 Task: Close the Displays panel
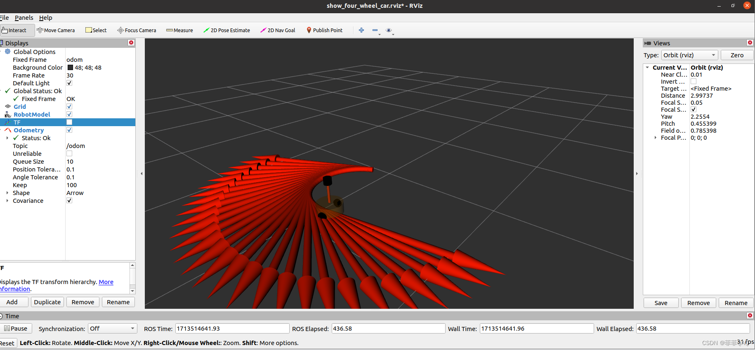tap(131, 43)
